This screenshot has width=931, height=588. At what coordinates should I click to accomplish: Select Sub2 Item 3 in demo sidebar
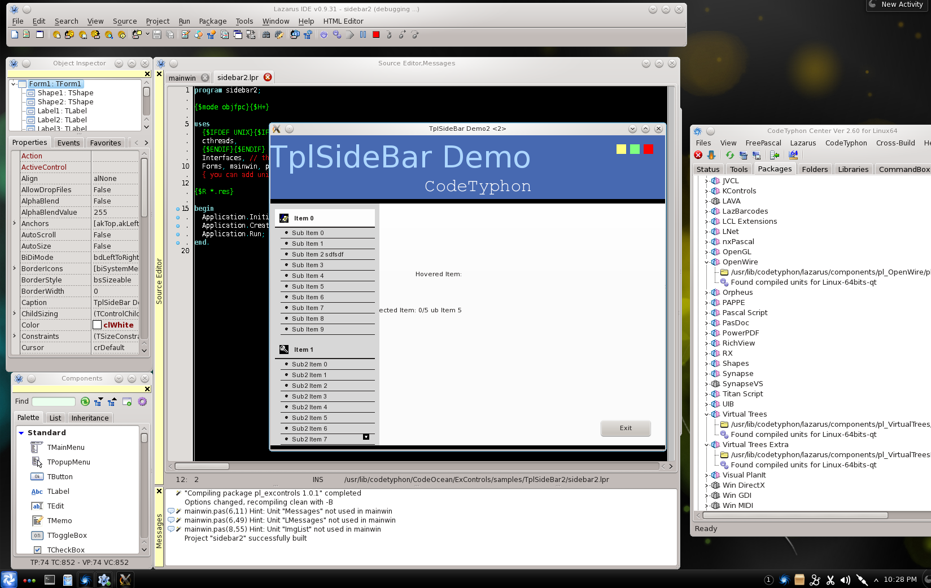(327, 396)
